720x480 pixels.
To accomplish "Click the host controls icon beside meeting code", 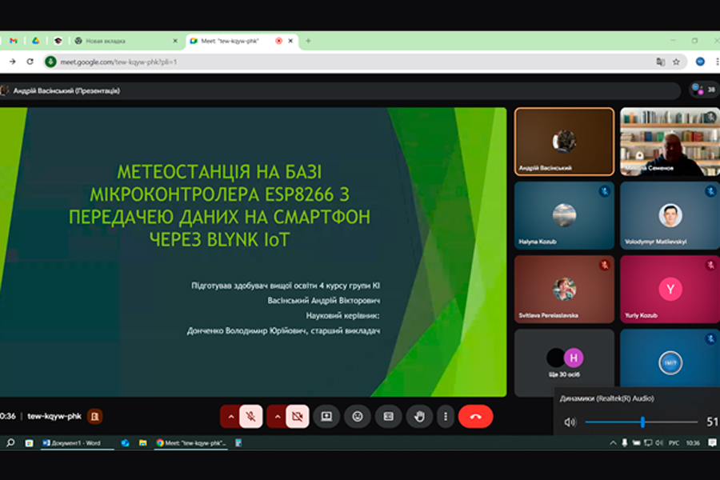I will 94,417.
